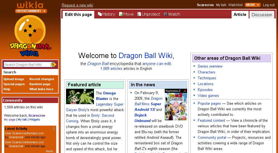278x153 pixels.
Task: Open the Episodes link
Action: (205, 90)
